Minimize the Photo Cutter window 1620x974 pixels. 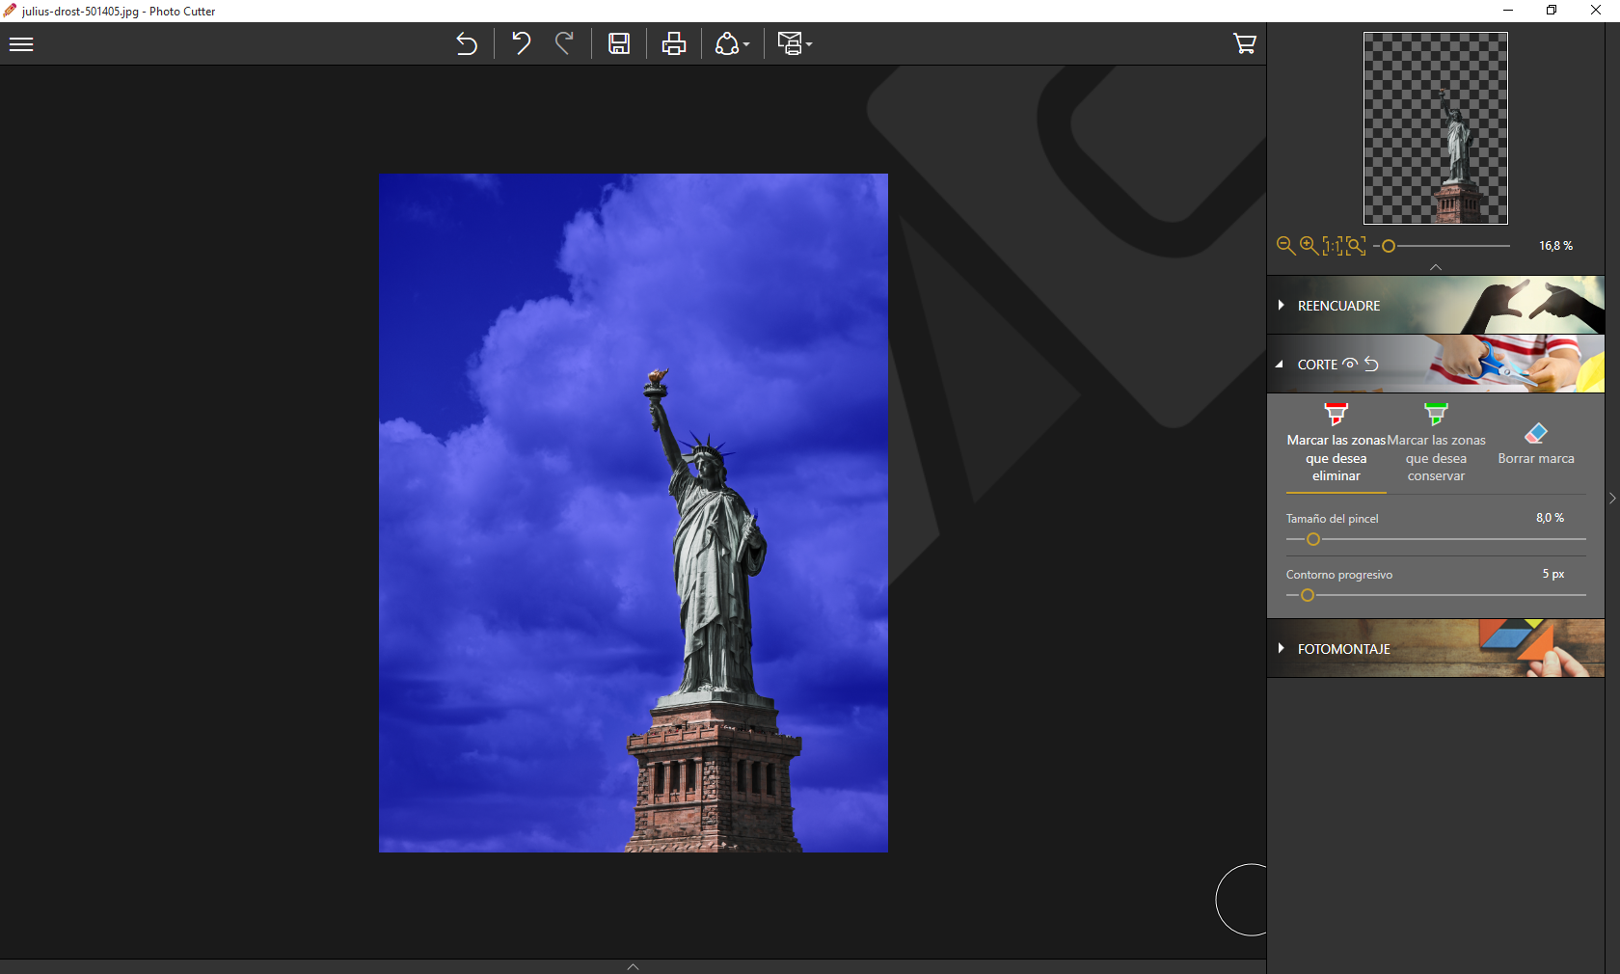tap(1508, 11)
